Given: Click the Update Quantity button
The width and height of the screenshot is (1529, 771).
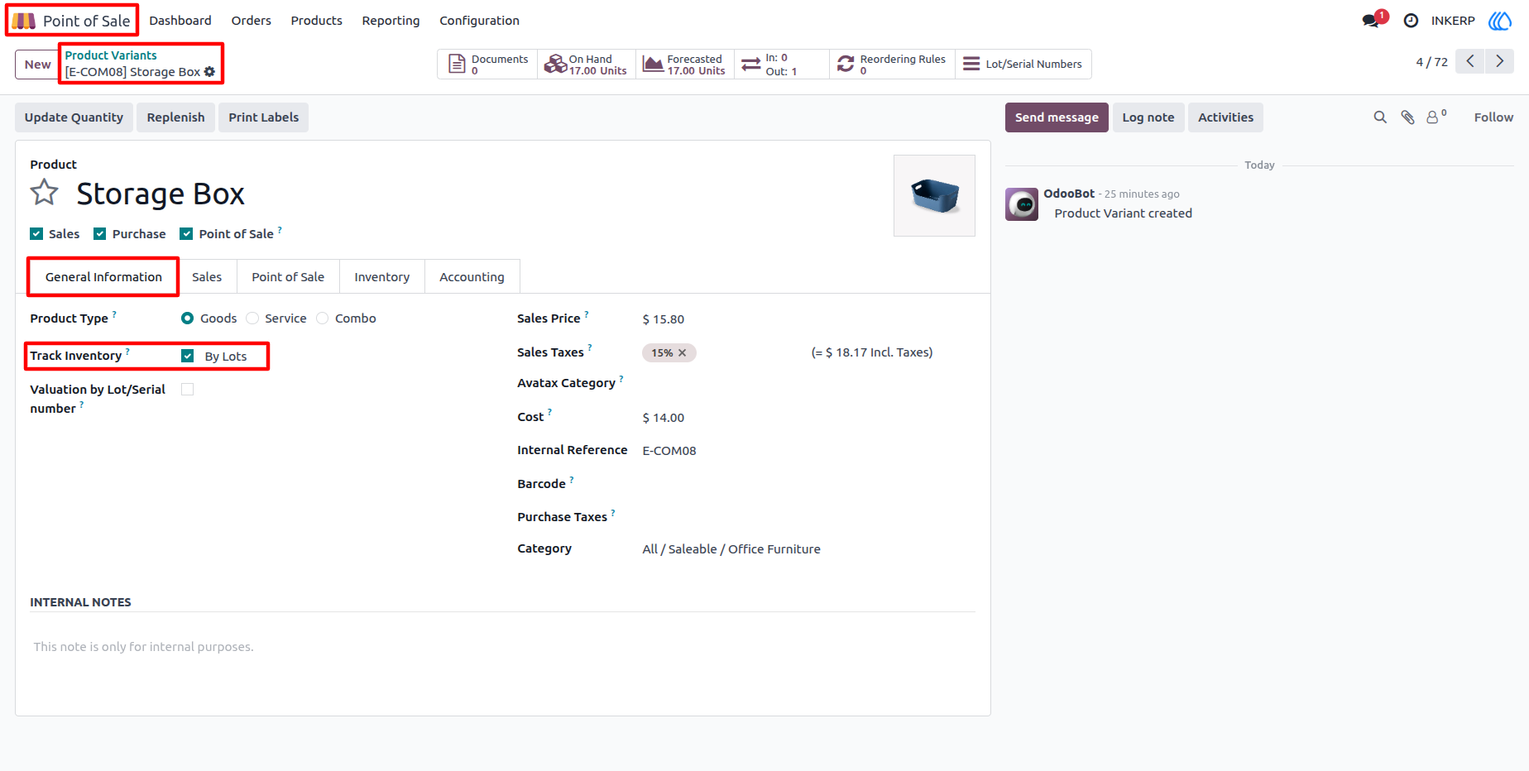Looking at the screenshot, I should pyautogui.click(x=74, y=117).
